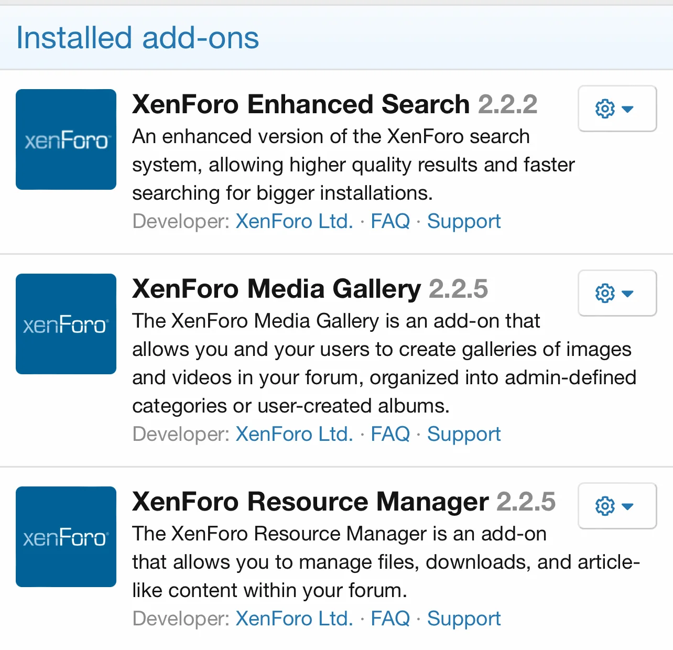Click the XenForo Media Gallery title
This screenshot has width=673, height=650.
(x=276, y=289)
